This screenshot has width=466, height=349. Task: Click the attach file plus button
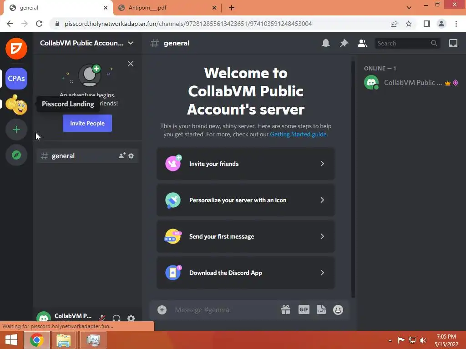[162, 310]
